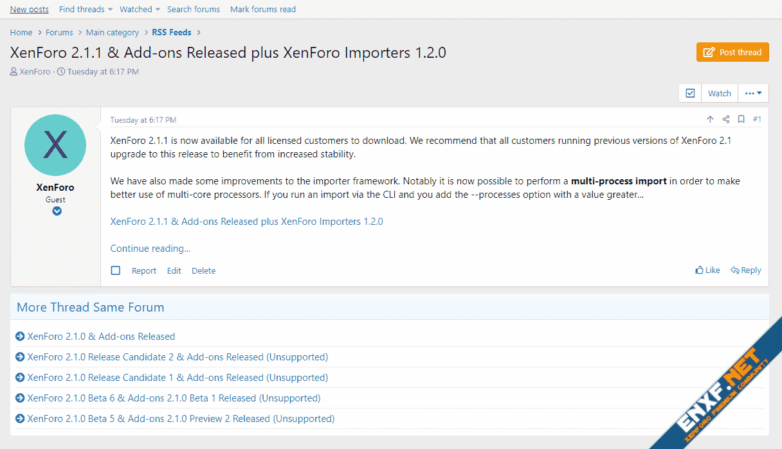Image resolution: width=782 pixels, height=449 pixels.
Task: Click the #1 post number permalink
Action: pyautogui.click(x=758, y=119)
